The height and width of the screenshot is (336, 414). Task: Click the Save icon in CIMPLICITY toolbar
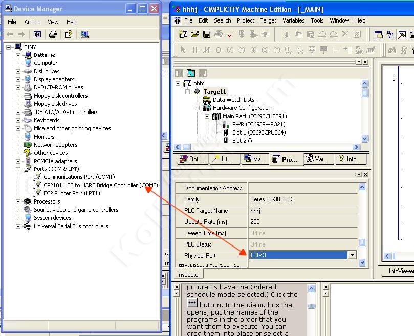207,34
